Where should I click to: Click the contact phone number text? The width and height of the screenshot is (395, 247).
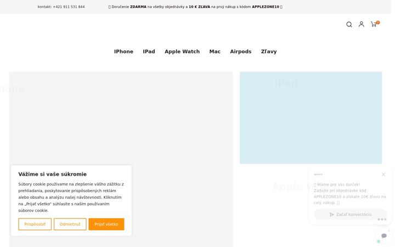[61, 7]
